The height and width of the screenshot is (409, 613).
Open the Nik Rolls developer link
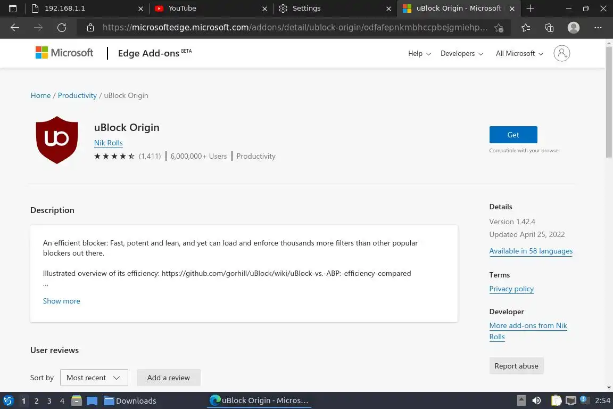(x=109, y=143)
